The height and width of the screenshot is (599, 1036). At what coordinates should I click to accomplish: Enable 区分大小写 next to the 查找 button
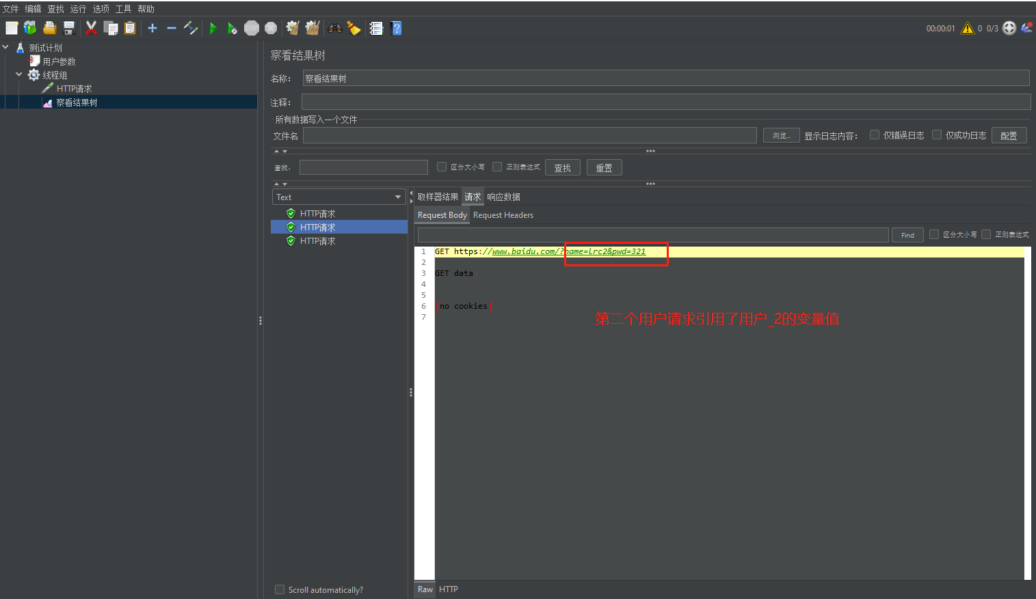point(442,167)
